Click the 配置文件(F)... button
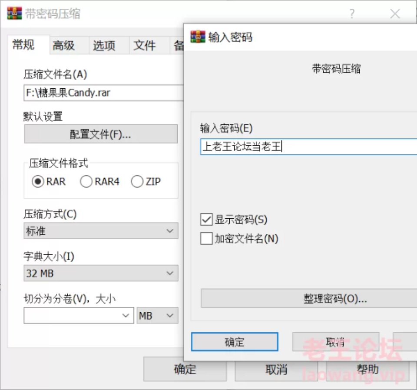This screenshot has height=390, width=417. click(x=101, y=134)
